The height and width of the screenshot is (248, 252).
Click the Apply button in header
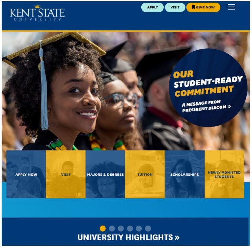click(x=152, y=7)
